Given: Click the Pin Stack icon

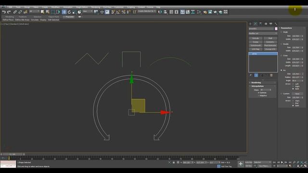Looking at the screenshot, I should pyautogui.click(x=251, y=75).
